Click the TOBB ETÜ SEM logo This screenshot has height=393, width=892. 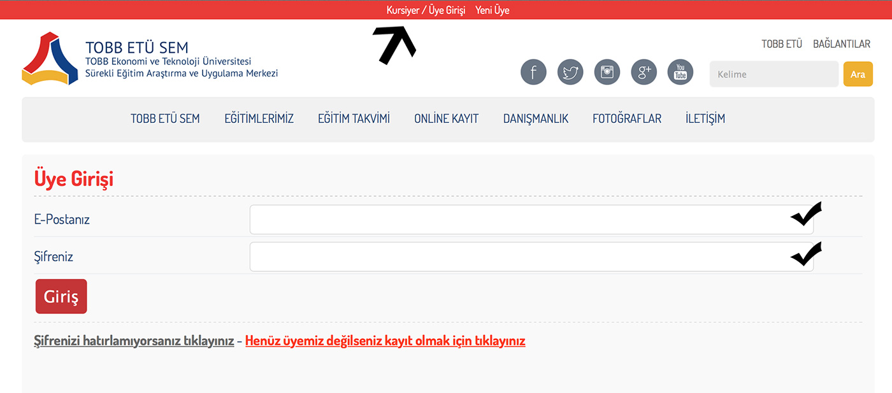50,59
